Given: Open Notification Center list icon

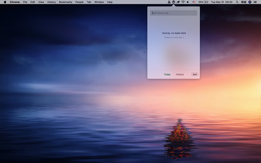Looking at the screenshot, I should [255, 2].
